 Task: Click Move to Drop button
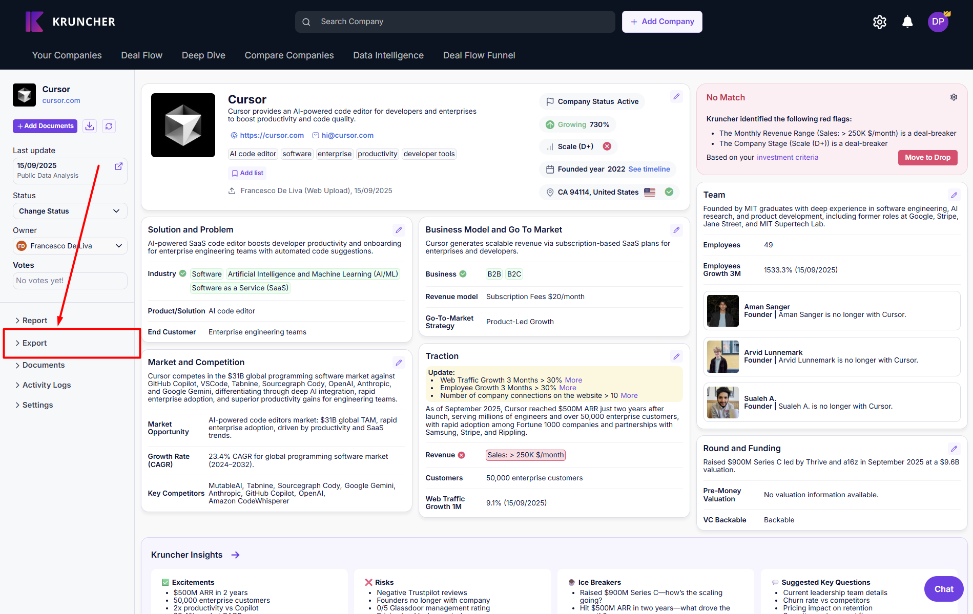pos(927,158)
